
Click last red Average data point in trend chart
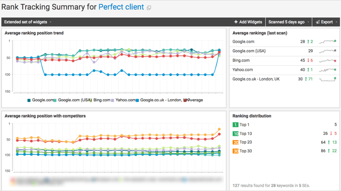pos(219,52)
